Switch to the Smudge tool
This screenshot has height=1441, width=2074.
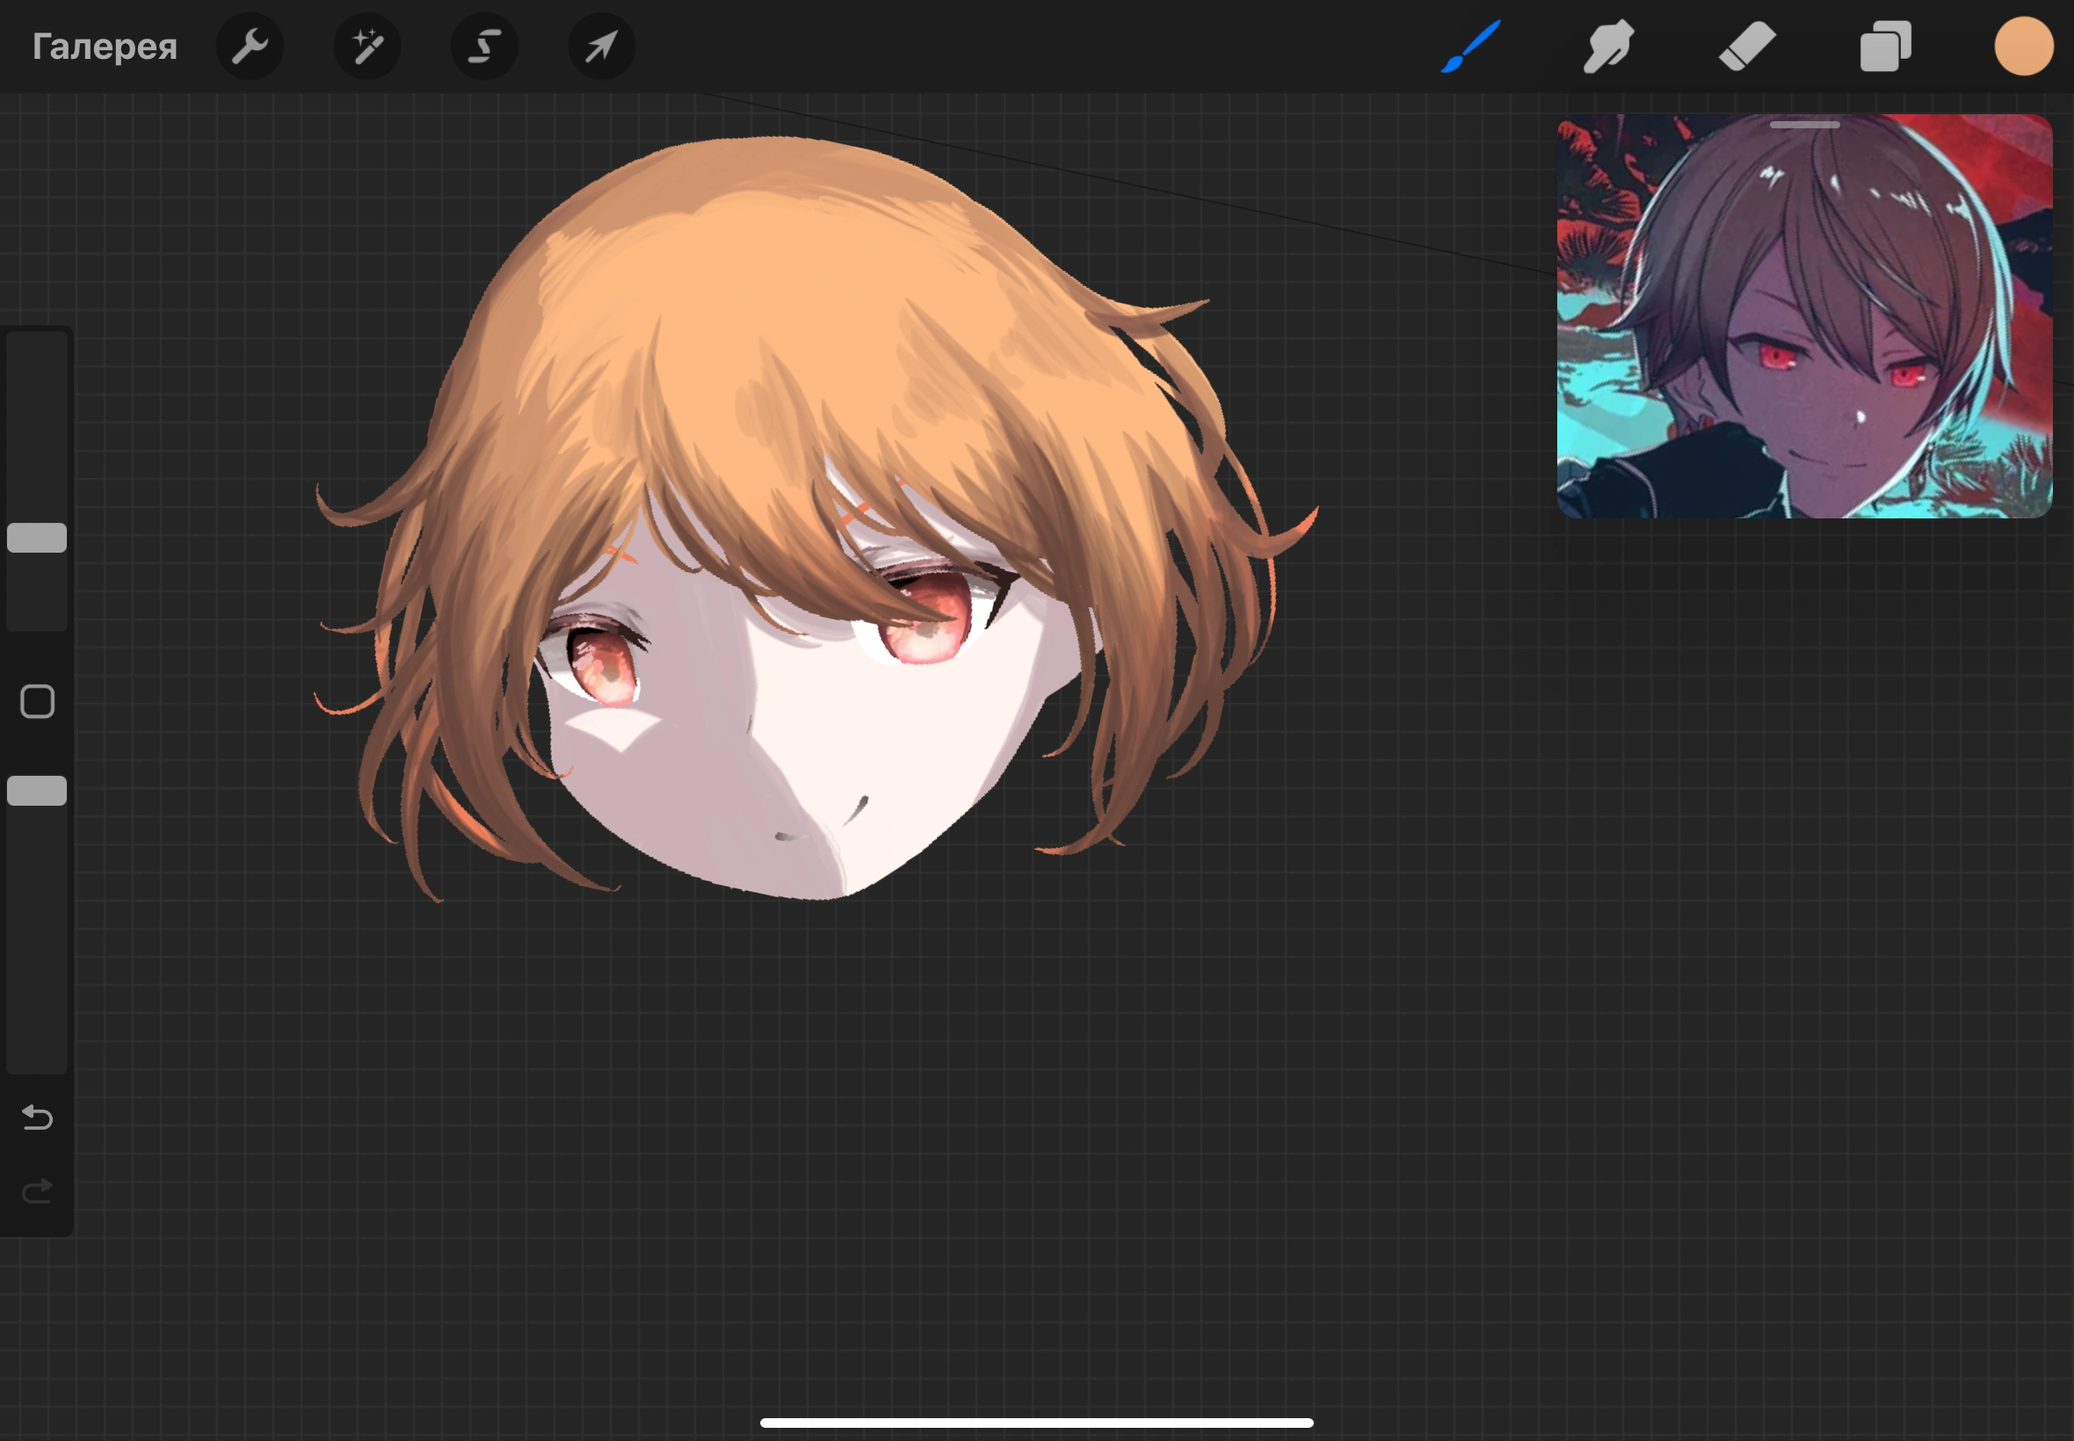[x=1608, y=46]
